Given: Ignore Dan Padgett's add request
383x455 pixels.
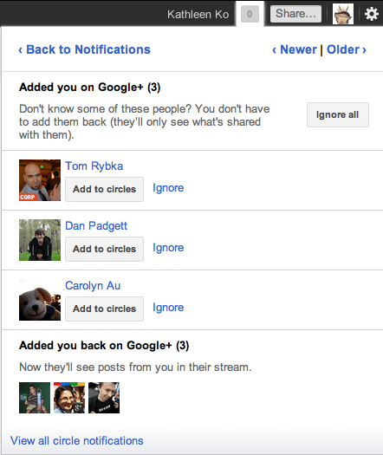Looking at the screenshot, I should click(168, 248).
